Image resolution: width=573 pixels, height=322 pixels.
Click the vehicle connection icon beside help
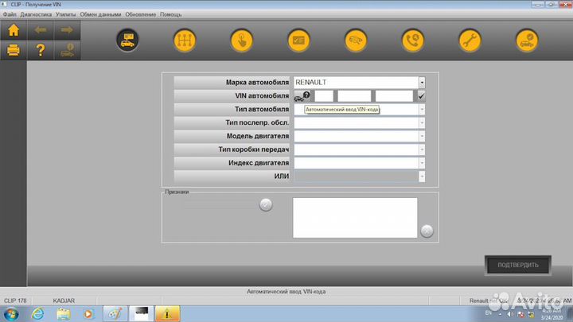coord(67,50)
